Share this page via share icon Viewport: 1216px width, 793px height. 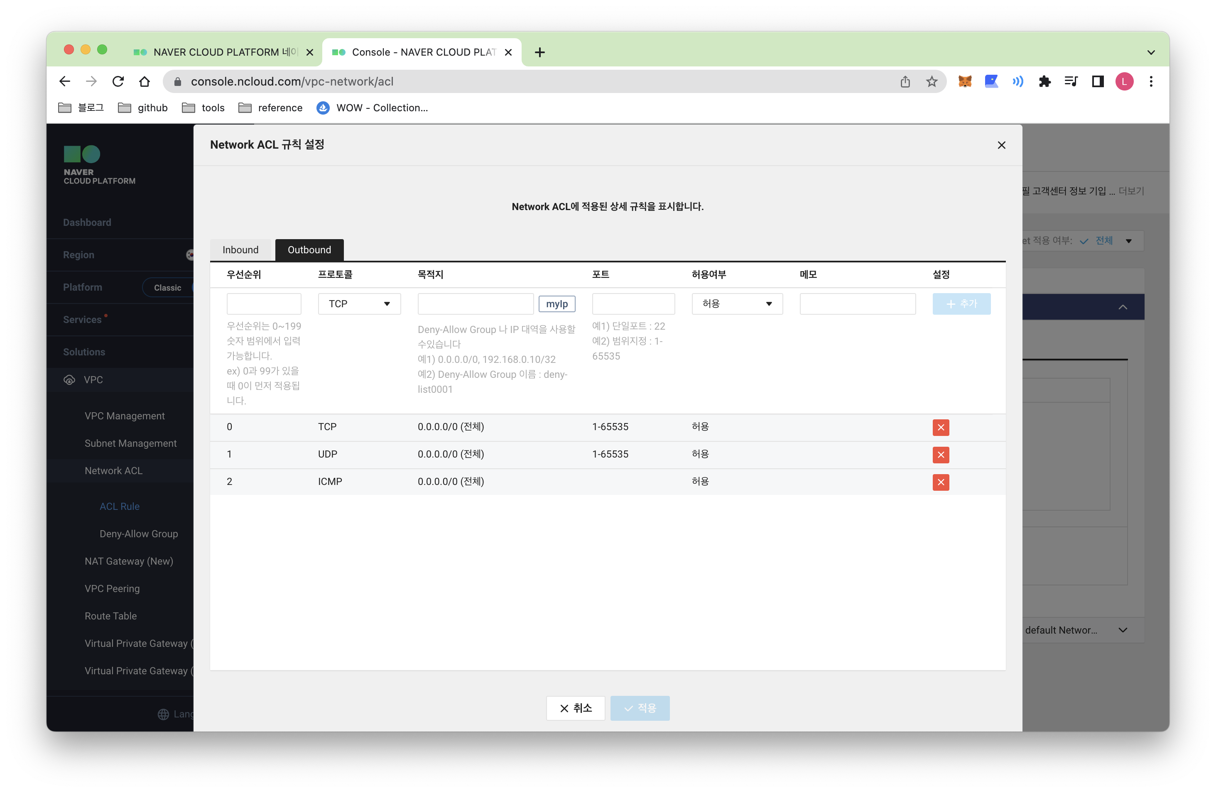pos(905,82)
